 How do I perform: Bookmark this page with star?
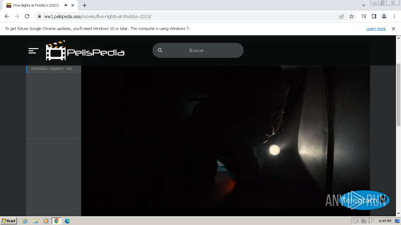pyautogui.click(x=352, y=16)
